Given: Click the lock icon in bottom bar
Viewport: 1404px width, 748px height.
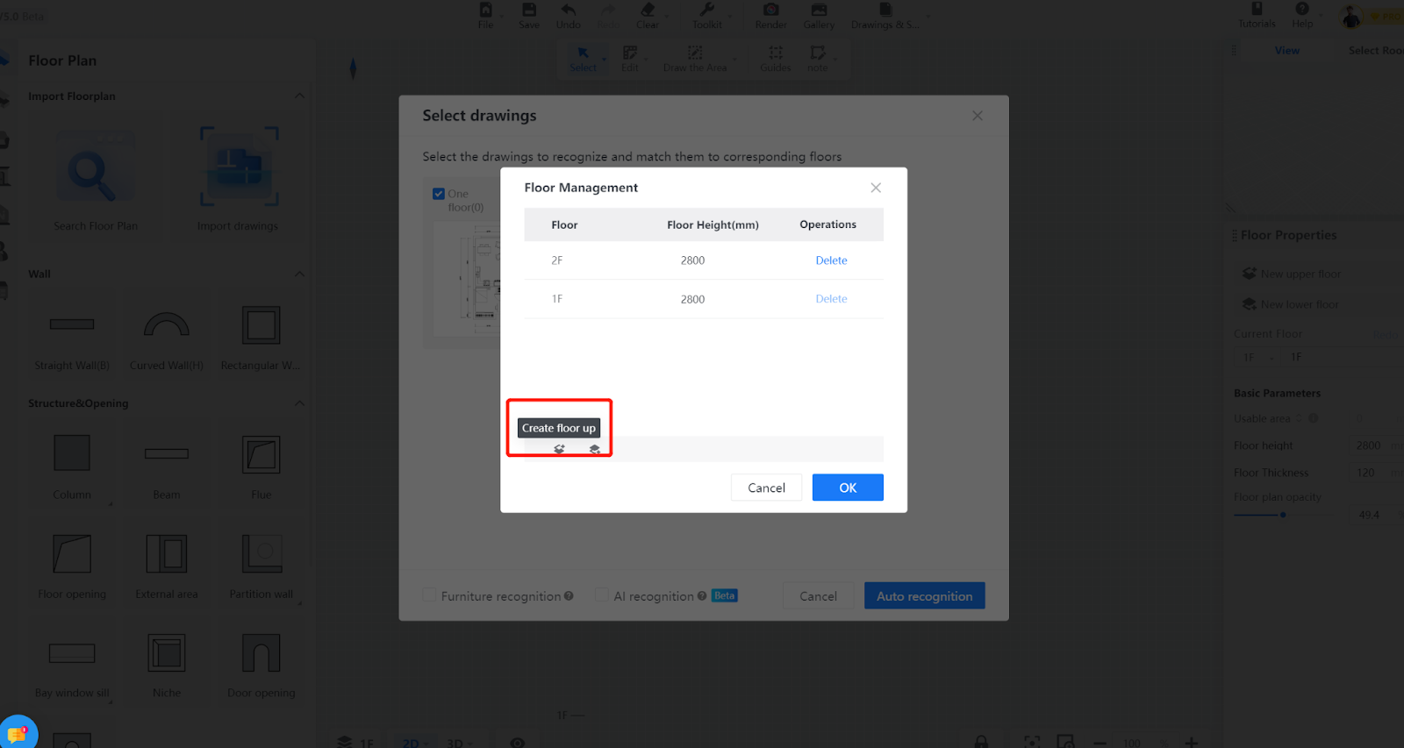Looking at the screenshot, I should point(981,742).
